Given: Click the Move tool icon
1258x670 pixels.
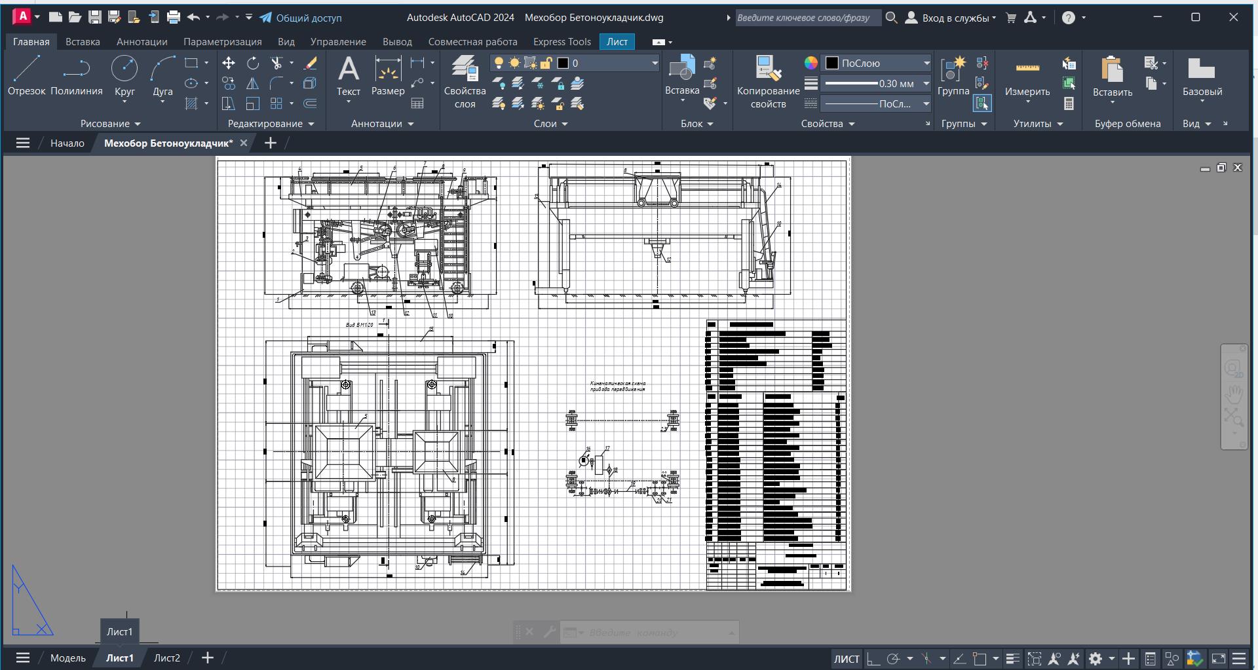Looking at the screenshot, I should 229,63.
